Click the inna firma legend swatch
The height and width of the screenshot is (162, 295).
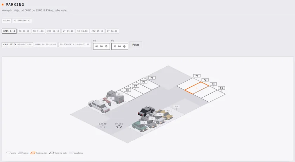[x=71, y=153]
